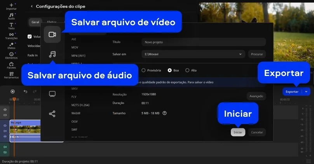Open the arrow menu beside Exportar
Screen dimensions: 314x164
point(306,91)
